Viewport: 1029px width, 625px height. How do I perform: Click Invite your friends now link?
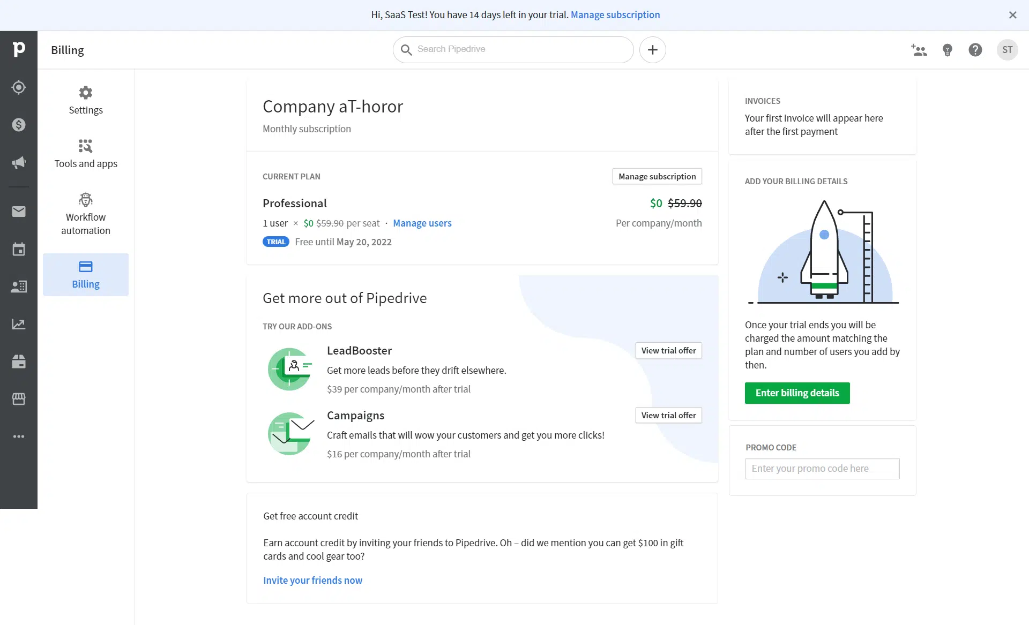pyautogui.click(x=312, y=581)
